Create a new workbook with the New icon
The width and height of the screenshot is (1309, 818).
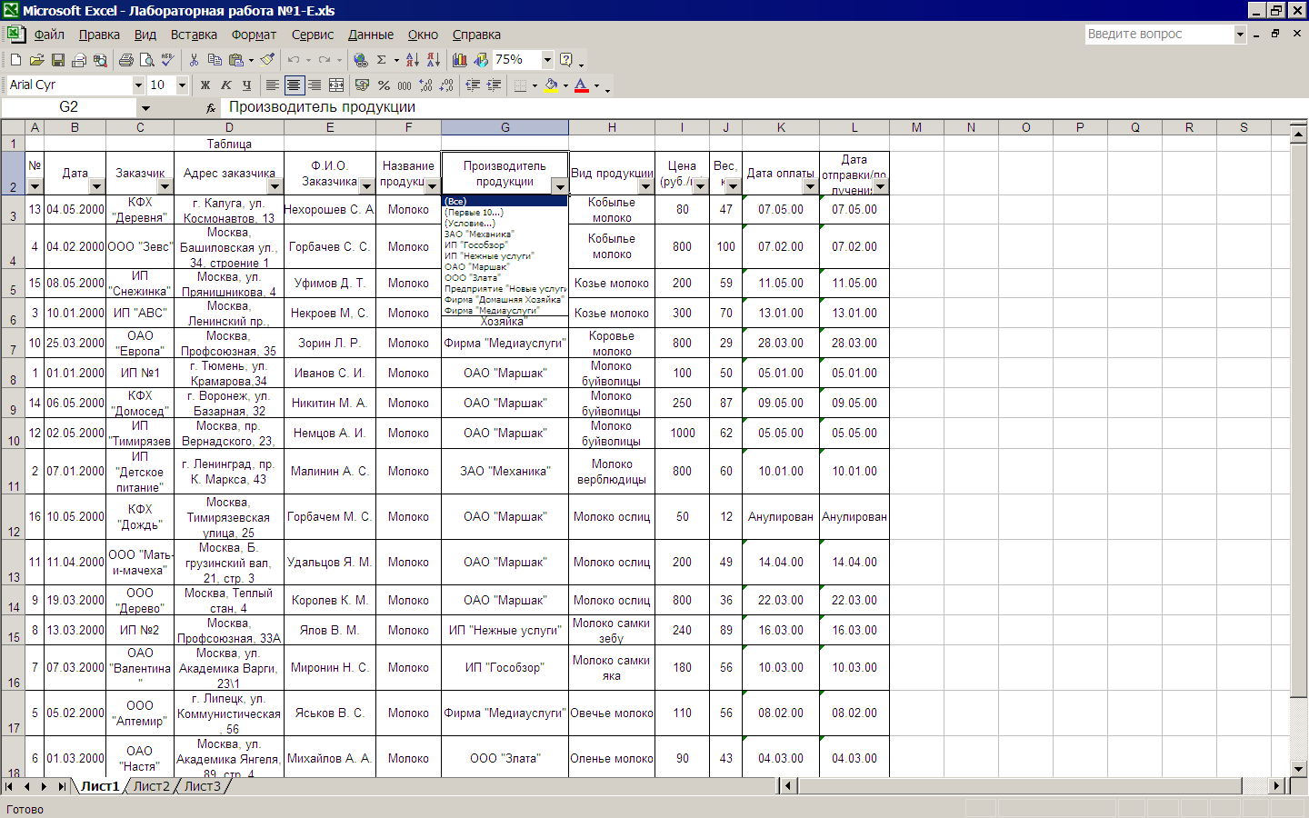15,60
